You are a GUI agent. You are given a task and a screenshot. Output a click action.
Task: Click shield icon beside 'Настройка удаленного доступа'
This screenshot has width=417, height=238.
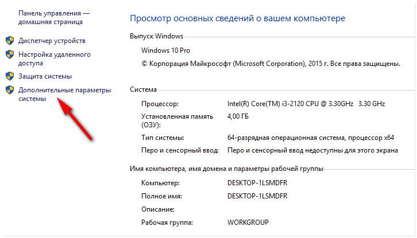click(x=10, y=54)
